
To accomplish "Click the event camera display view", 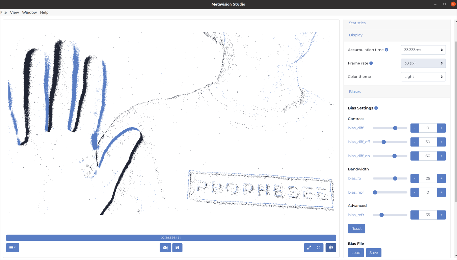I will pyautogui.click(x=171, y=123).
